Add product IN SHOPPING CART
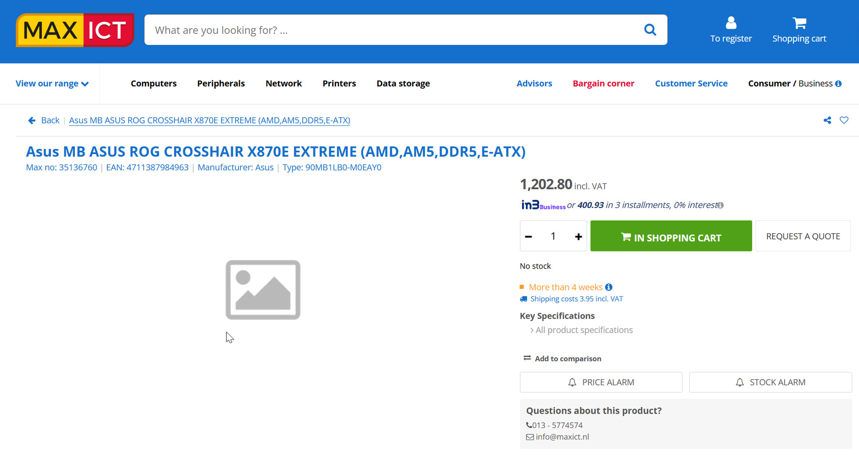Image resolution: width=859 pixels, height=458 pixels. point(671,236)
